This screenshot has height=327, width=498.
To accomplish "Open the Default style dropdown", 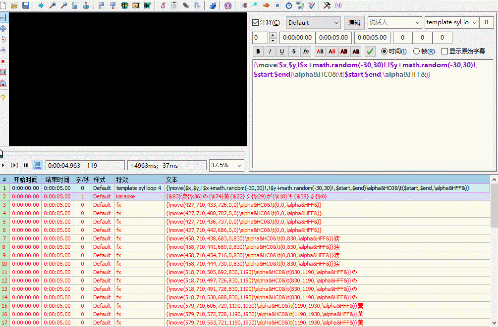I will coord(313,23).
